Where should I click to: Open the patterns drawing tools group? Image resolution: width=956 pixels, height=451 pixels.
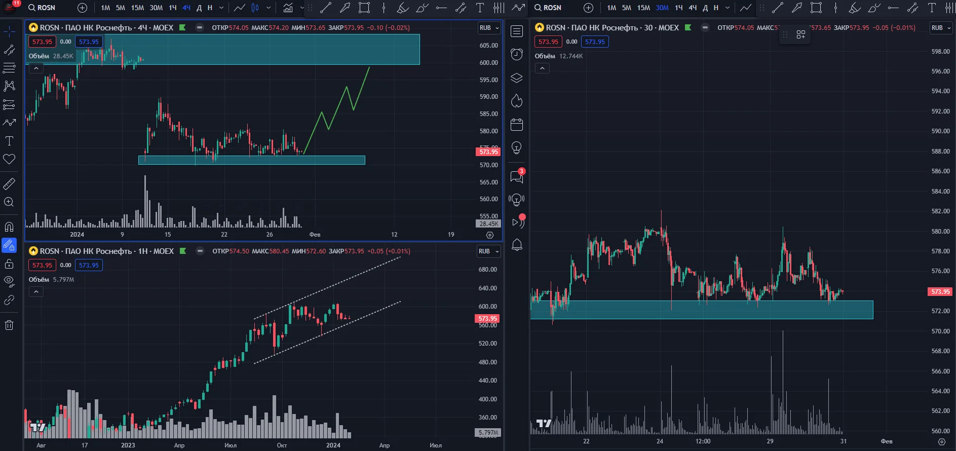(9, 86)
